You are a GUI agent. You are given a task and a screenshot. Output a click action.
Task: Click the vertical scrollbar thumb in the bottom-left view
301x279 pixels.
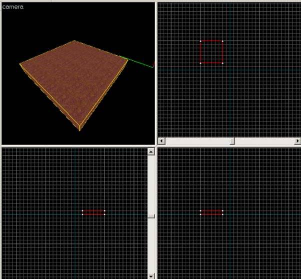coord(151,216)
